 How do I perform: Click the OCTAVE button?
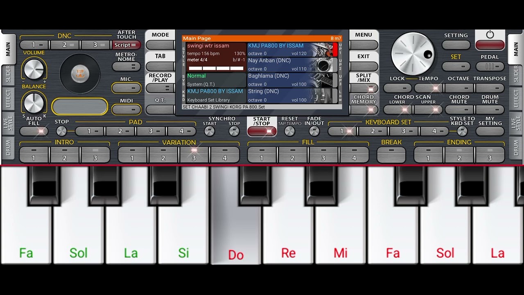coord(459,88)
